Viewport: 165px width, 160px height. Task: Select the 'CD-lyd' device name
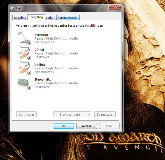point(39,50)
